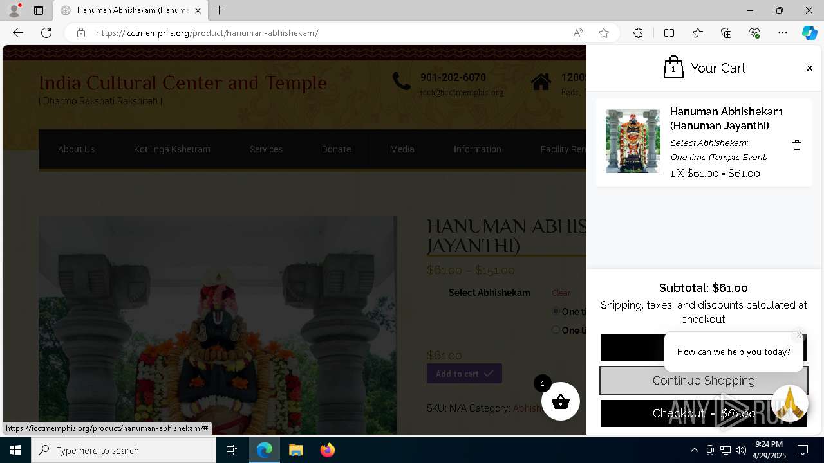Click the main Hanuman product image
824x463 pixels.
(218, 325)
